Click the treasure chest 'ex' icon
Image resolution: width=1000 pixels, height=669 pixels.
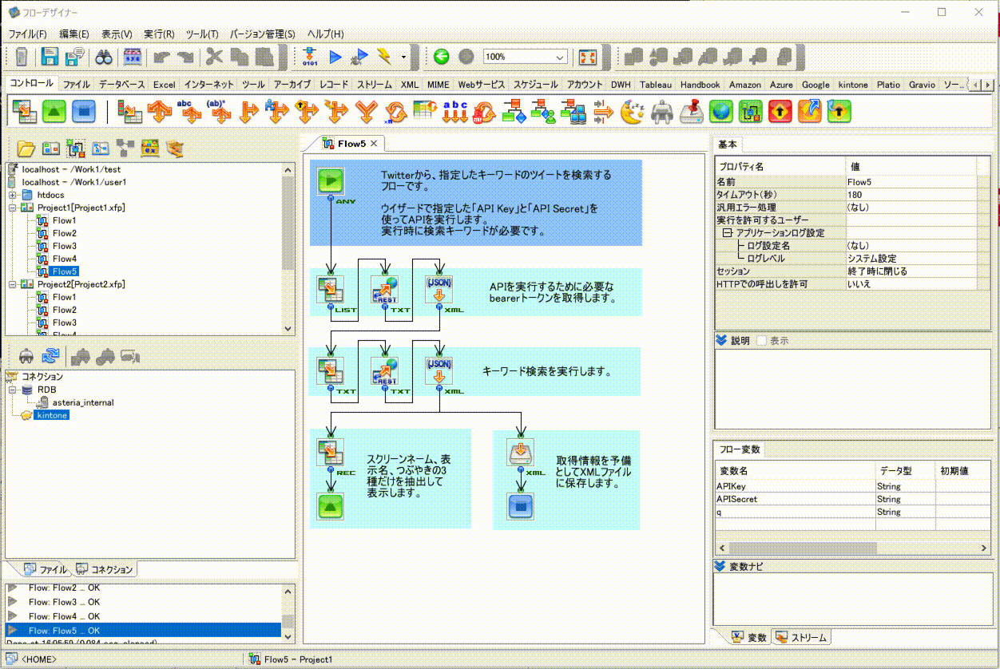tap(149, 148)
